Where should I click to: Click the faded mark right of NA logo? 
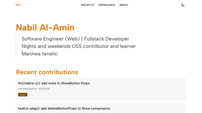[23, 5]
